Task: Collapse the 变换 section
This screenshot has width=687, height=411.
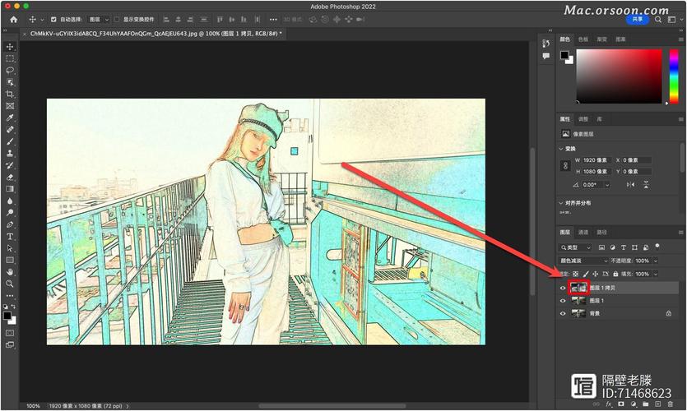Action: point(561,149)
